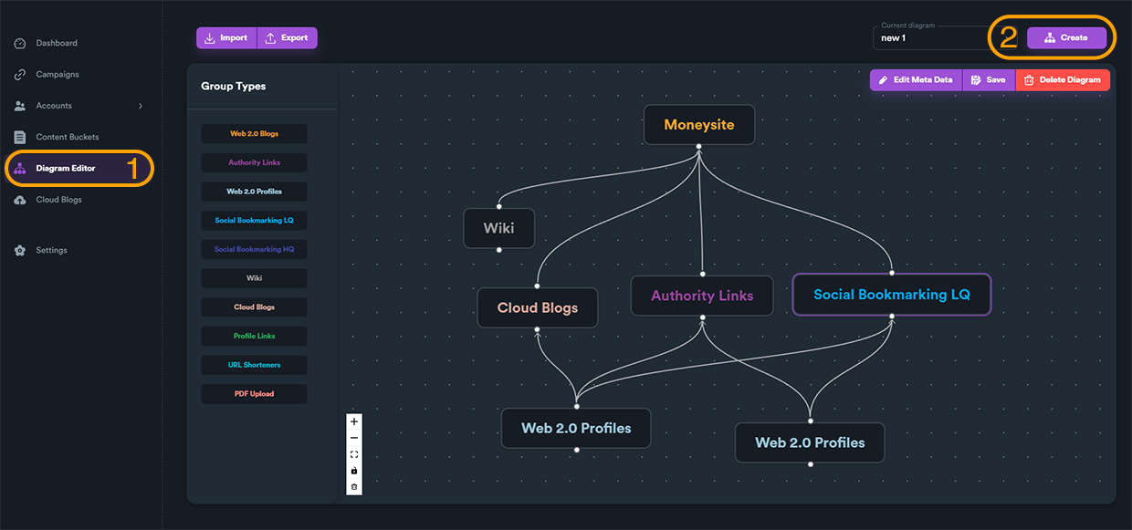
Task: Click the Cloud Blogs upload cloud icon
Action: (20, 200)
